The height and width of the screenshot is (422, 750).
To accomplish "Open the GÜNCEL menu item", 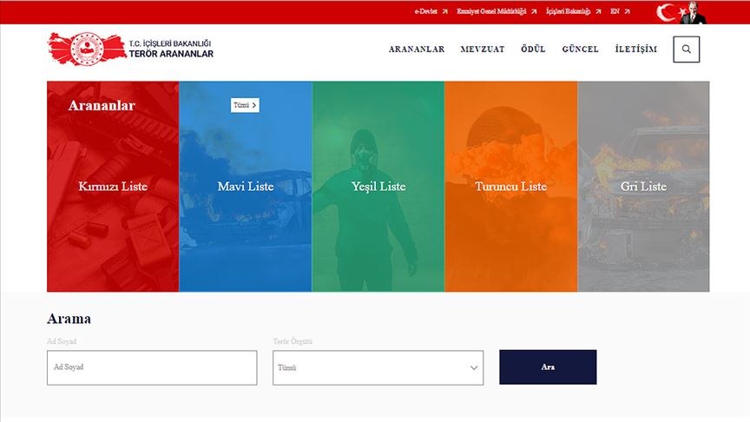I will click(580, 49).
